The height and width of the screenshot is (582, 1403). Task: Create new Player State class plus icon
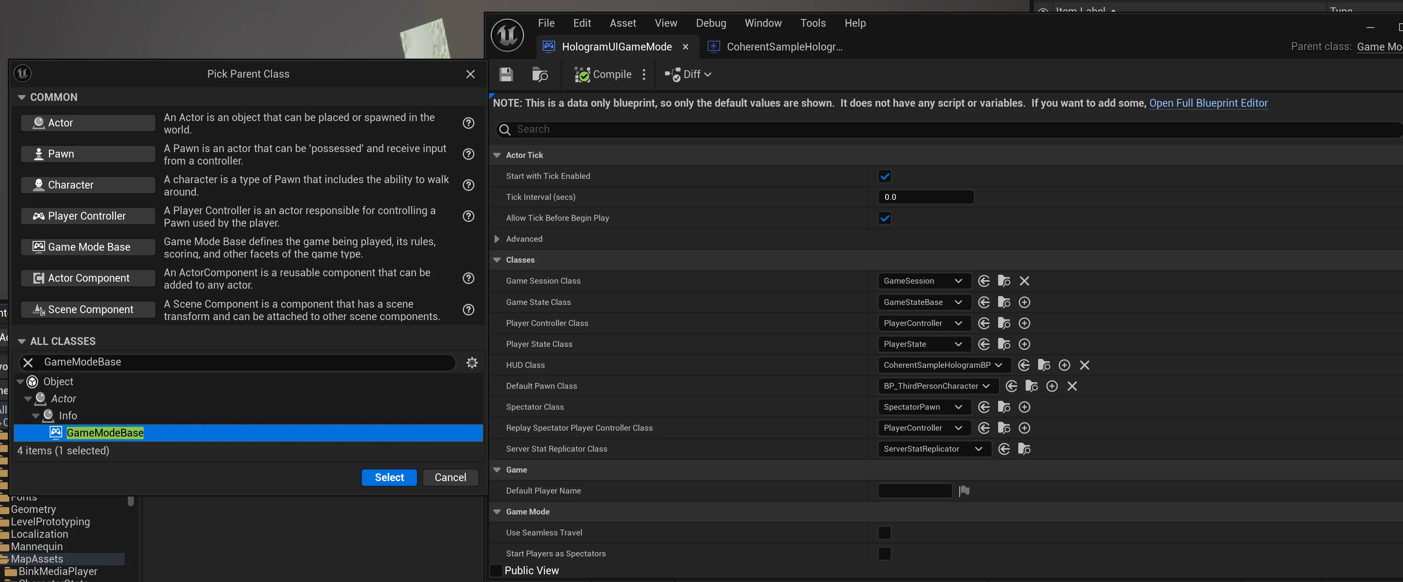point(1024,344)
